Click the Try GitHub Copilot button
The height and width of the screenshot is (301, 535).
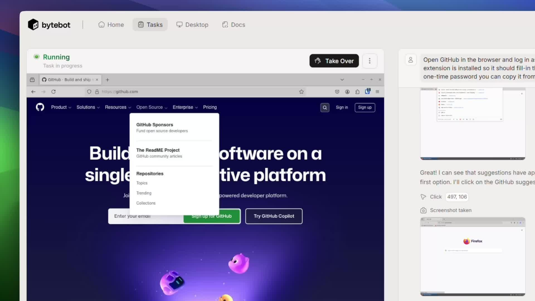pos(274,216)
